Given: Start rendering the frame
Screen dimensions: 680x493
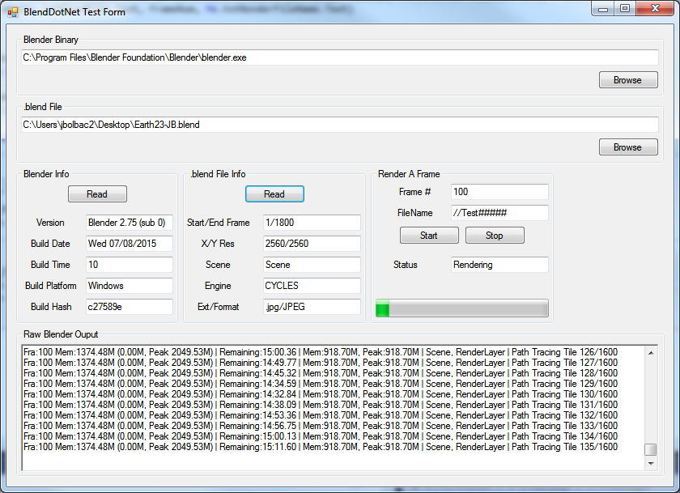Looking at the screenshot, I should 429,235.
